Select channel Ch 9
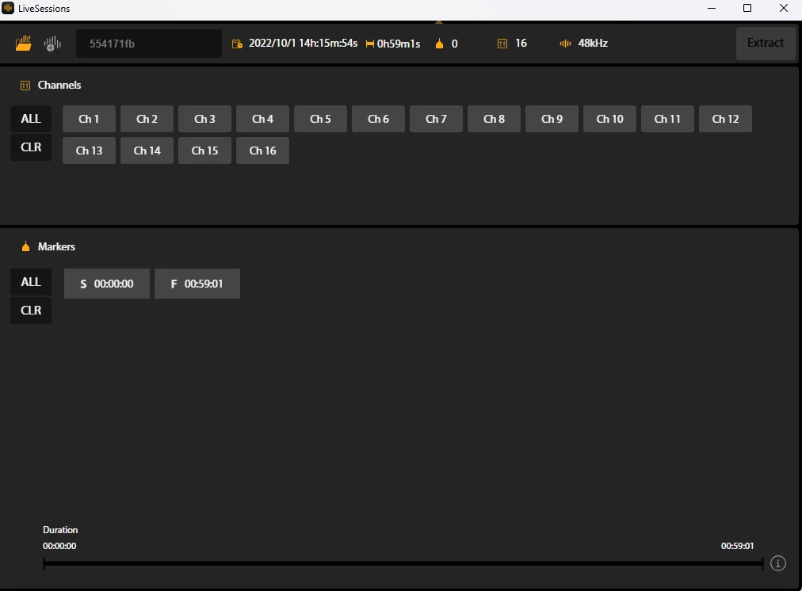The width and height of the screenshot is (802, 591). pos(552,119)
